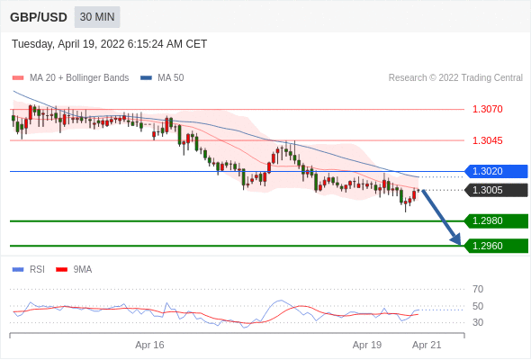Viewport: 531px width, 360px height.
Task: Click the 30 MIN timeframe button
Action: pos(97,17)
